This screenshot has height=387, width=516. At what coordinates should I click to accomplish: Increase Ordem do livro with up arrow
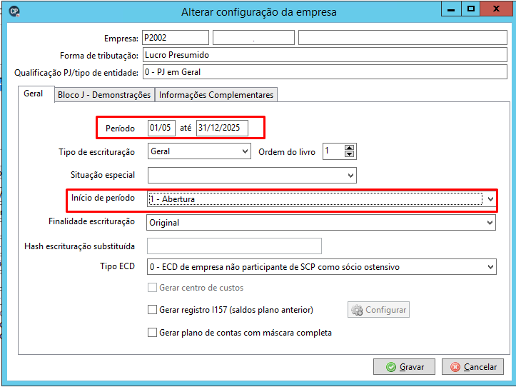pos(349,148)
